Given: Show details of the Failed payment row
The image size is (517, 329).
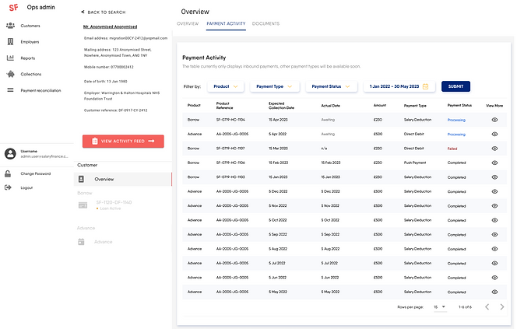Looking at the screenshot, I should click(x=494, y=148).
